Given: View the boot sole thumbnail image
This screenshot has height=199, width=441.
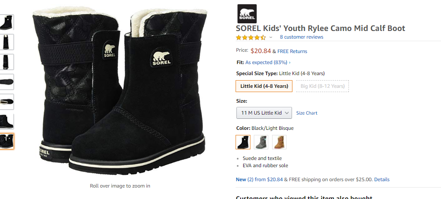Looking at the screenshot, I should pos(7,82).
